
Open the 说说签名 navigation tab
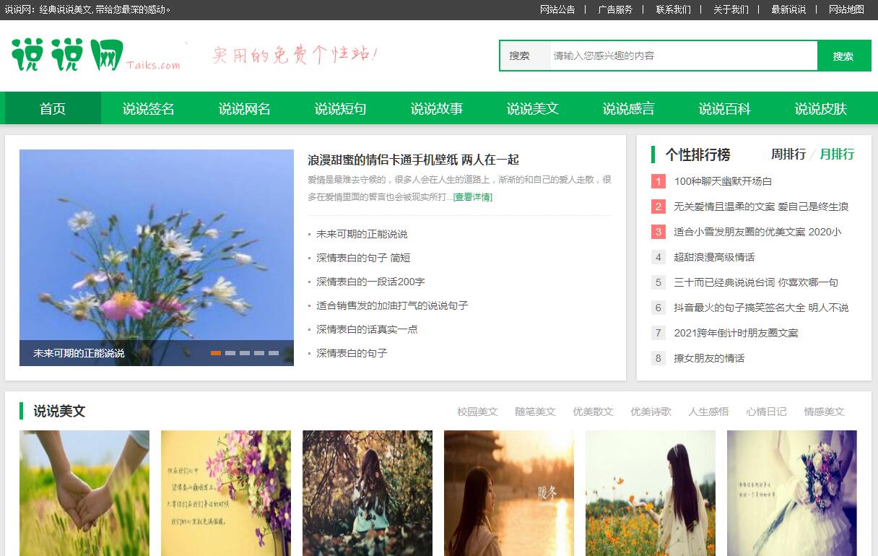click(x=149, y=109)
